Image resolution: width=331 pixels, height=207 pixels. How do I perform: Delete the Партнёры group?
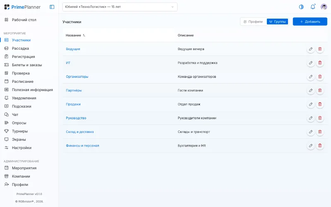(x=320, y=90)
